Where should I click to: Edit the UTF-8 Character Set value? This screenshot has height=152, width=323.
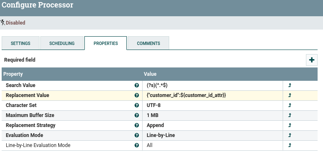coord(212,105)
